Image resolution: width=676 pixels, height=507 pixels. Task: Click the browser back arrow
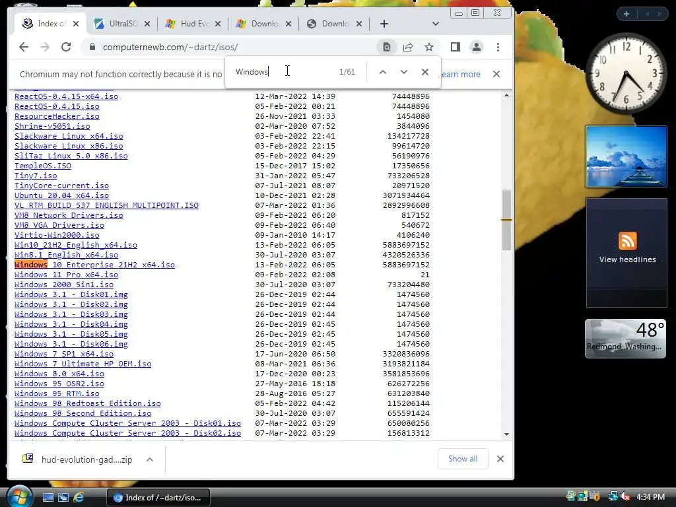[24, 47]
